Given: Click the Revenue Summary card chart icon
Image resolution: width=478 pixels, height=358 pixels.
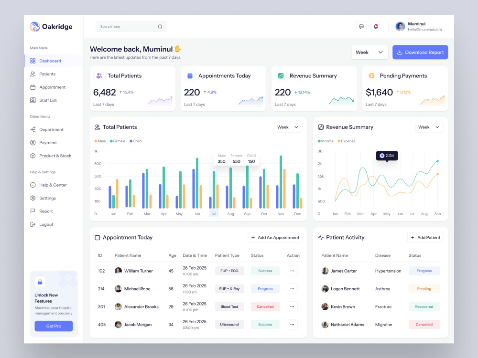Looking at the screenshot, I should [x=281, y=75].
